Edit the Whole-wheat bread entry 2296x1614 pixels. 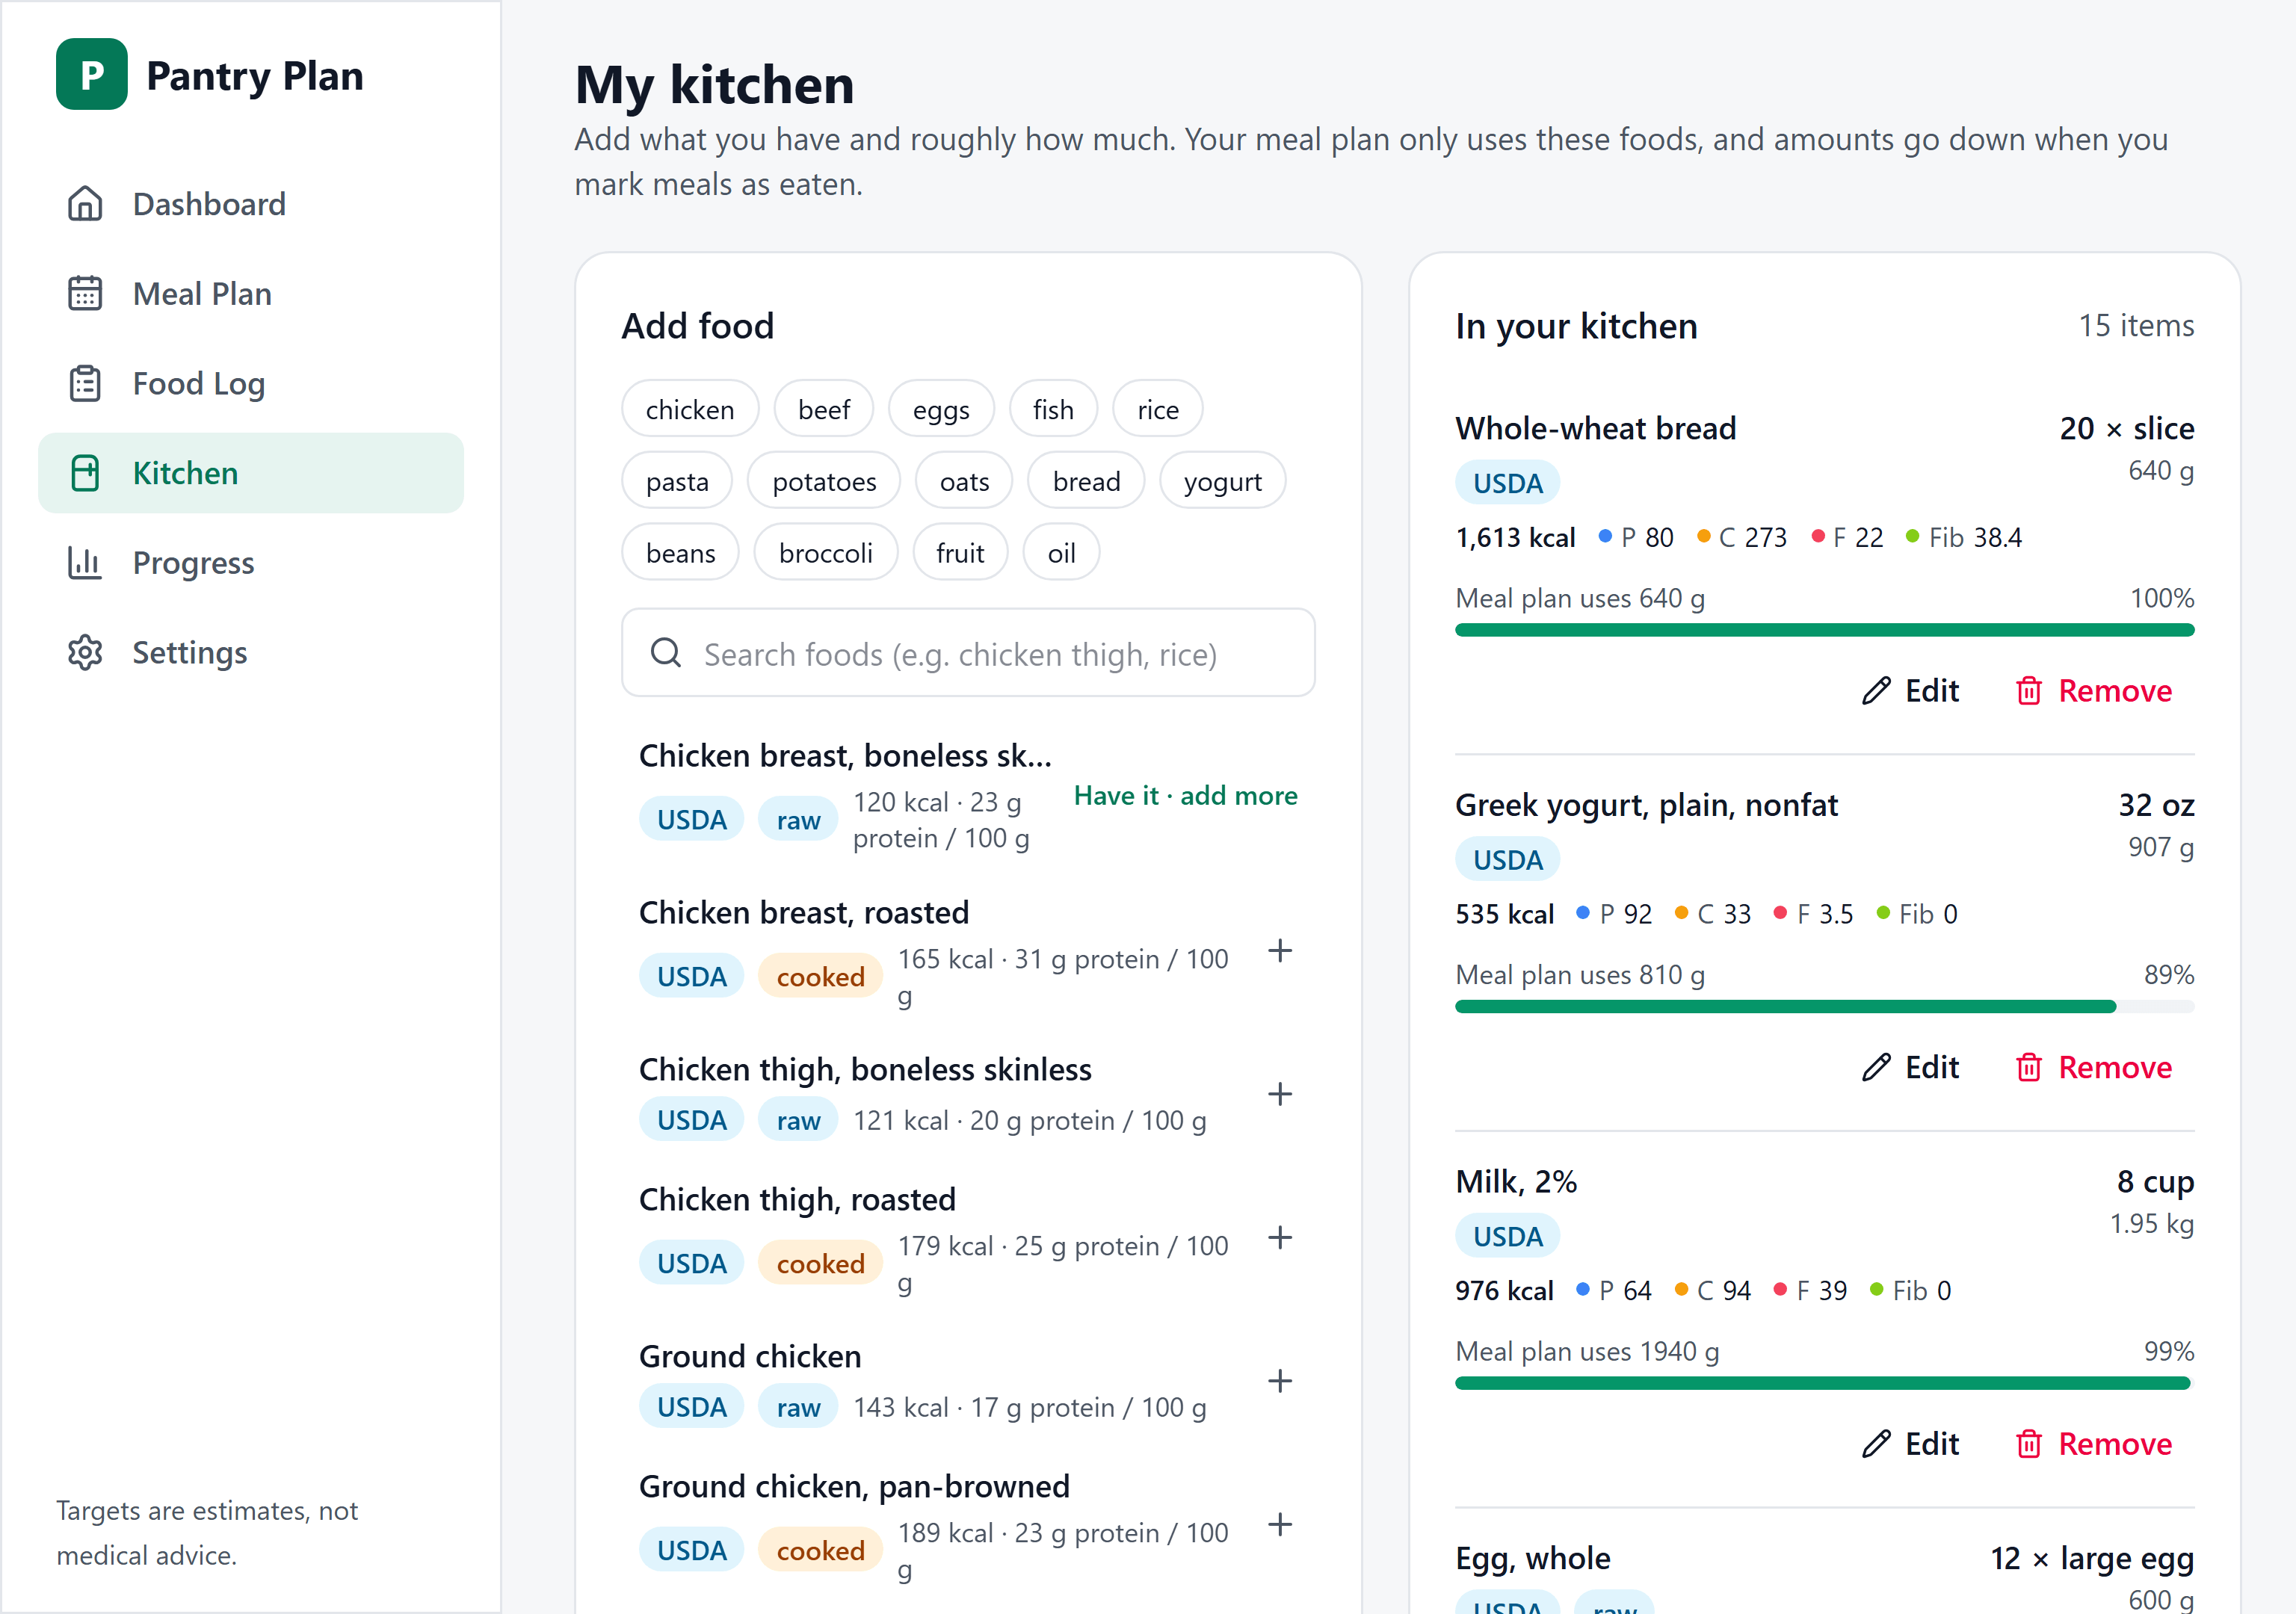[1910, 691]
